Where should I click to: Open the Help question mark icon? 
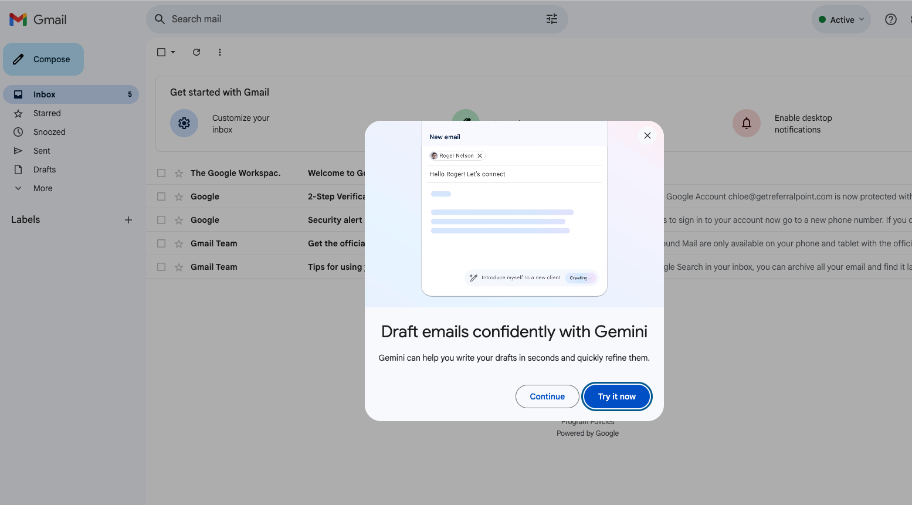coord(890,19)
